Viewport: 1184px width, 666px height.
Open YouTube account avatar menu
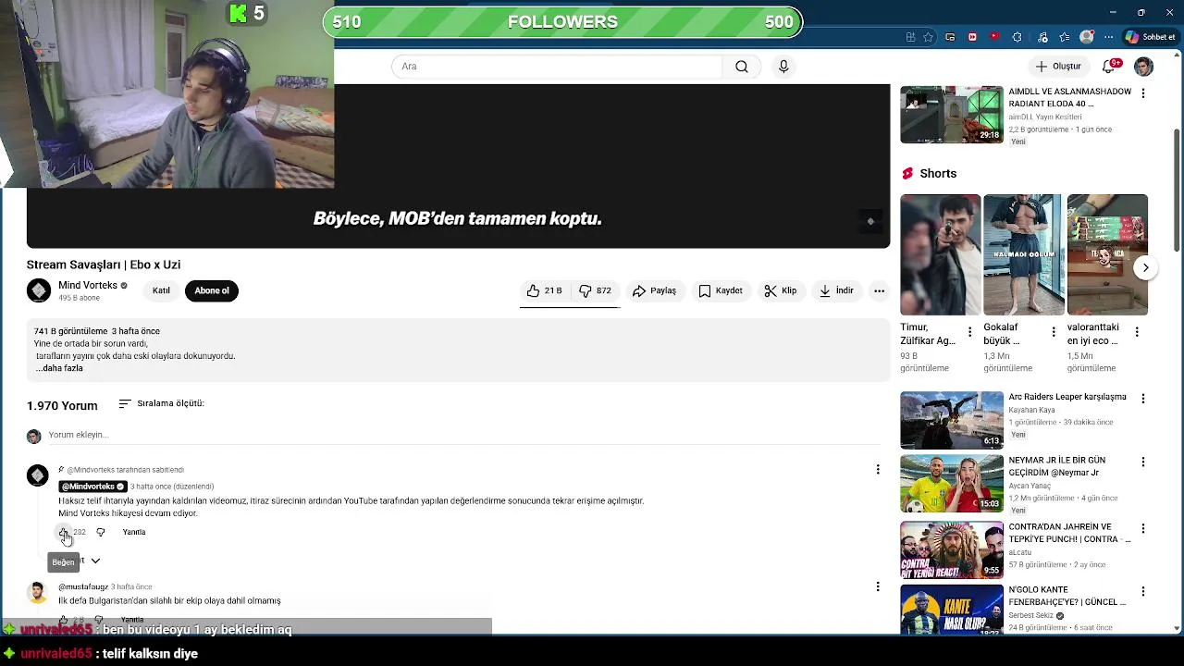click(x=1144, y=67)
